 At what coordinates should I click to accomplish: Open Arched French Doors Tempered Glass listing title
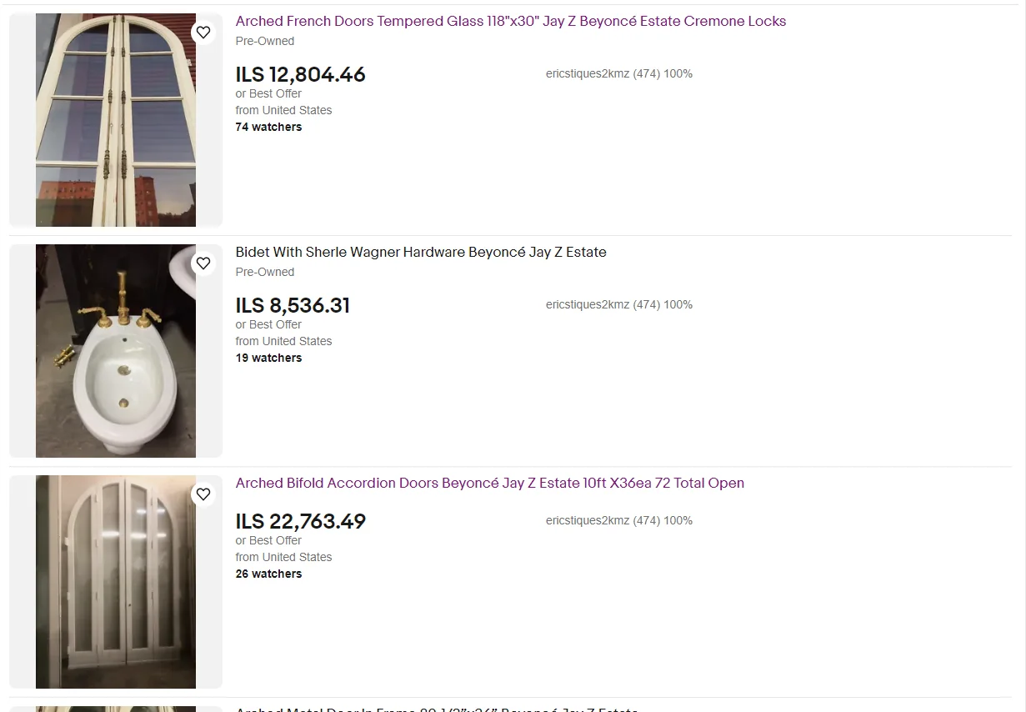510,22
